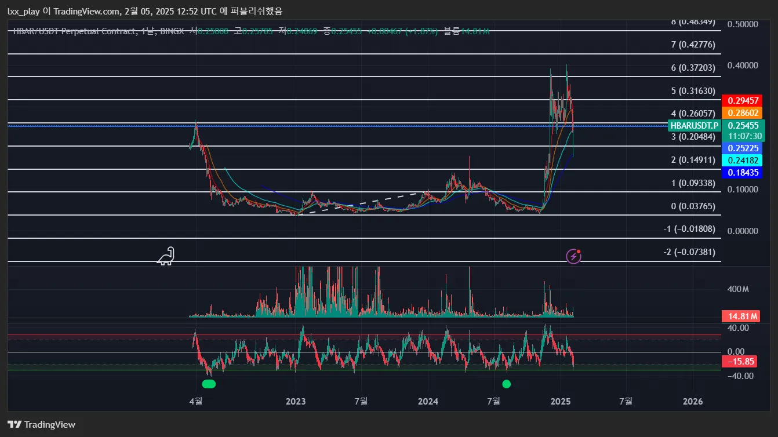The image size is (778, 437).
Task: Click the Fibonacci level 1 (0.09338) label
Action: [x=693, y=183]
